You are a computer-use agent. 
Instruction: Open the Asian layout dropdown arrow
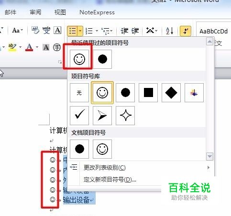pos(156,31)
